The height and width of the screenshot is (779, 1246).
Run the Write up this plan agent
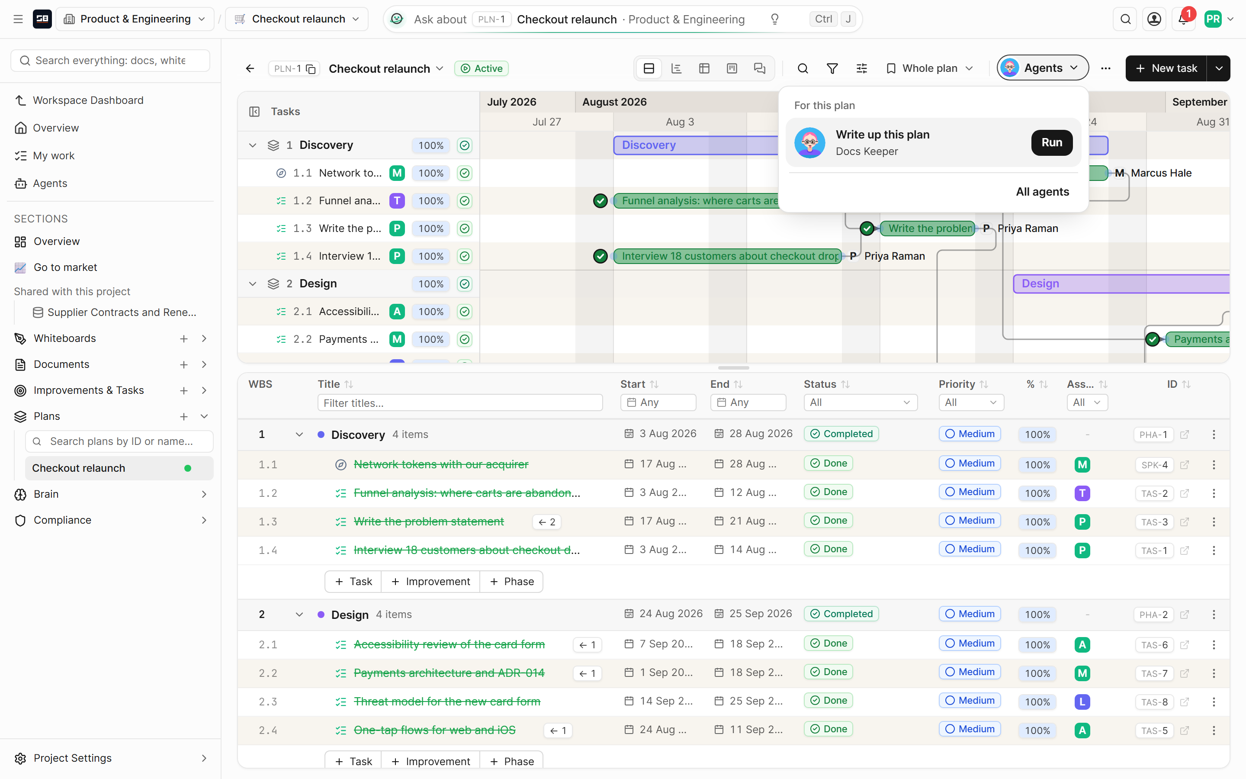(1051, 143)
